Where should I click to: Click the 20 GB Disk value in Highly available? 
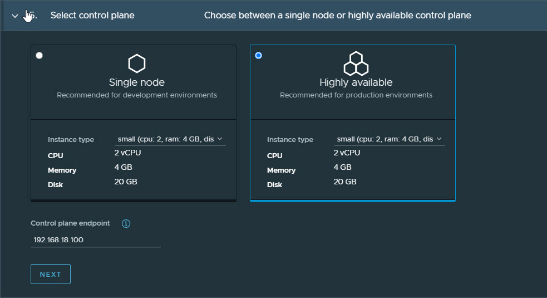click(x=344, y=182)
